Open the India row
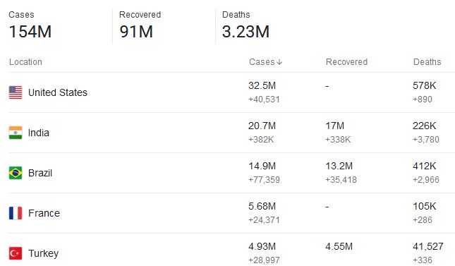 tap(231, 133)
